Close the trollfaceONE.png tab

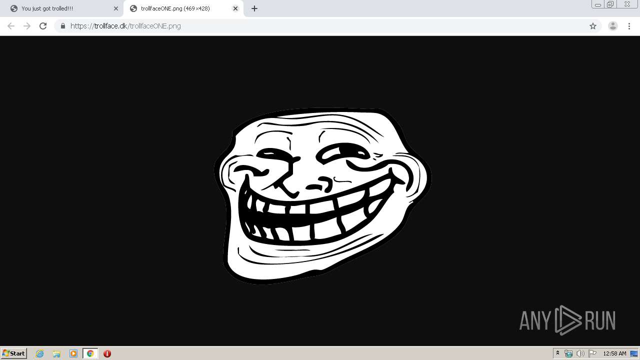(x=235, y=8)
